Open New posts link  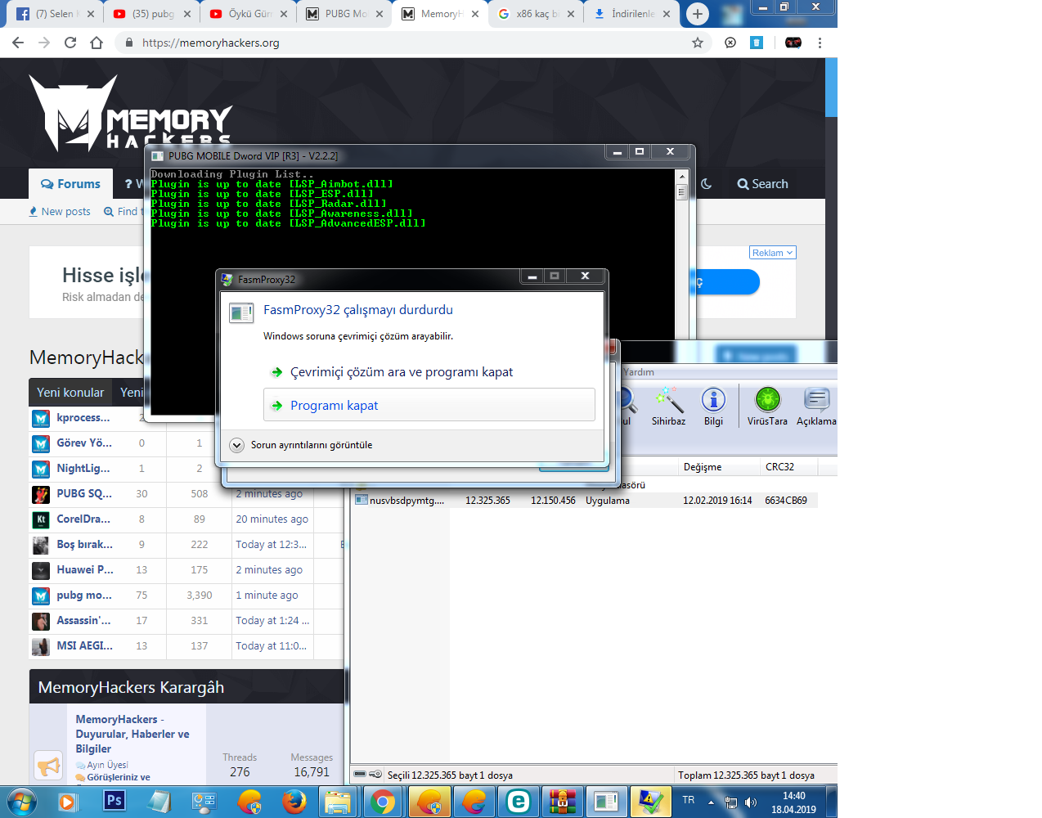(60, 211)
